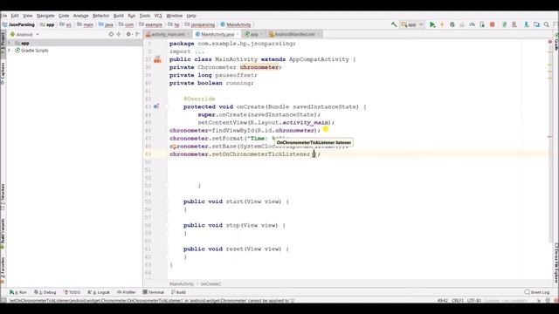Viewport: 559px width, 314px height.
Task: Click Attach debugger to Android process icon
Action: click(x=482, y=24)
